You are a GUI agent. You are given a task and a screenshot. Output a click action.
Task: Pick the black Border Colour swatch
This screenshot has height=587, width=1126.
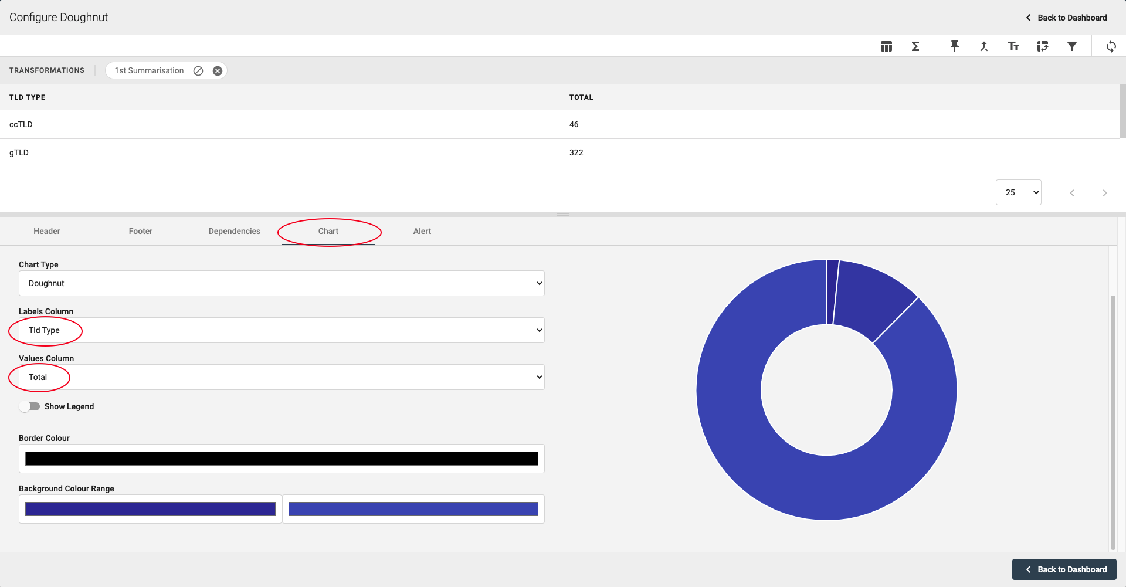pyautogui.click(x=281, y=459)
